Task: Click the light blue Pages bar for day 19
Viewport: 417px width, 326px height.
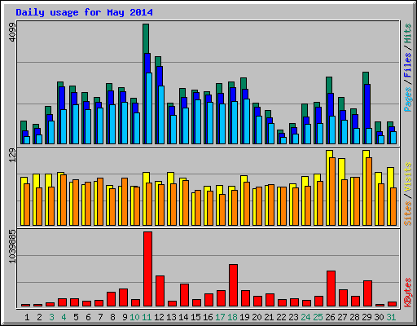Action: [247, 121]
